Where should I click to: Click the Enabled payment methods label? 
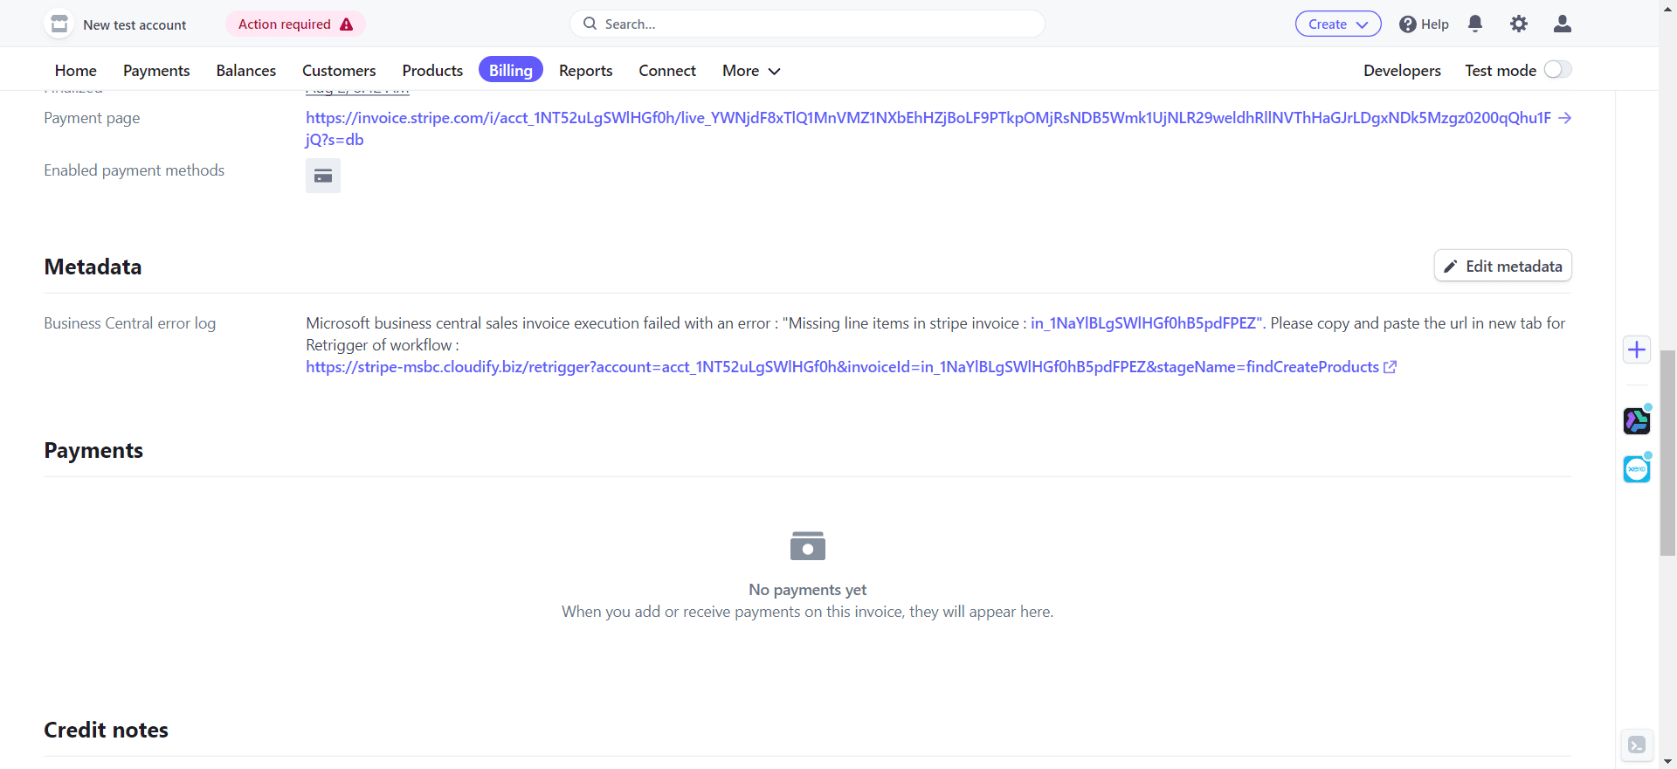(x=135, y=170)
